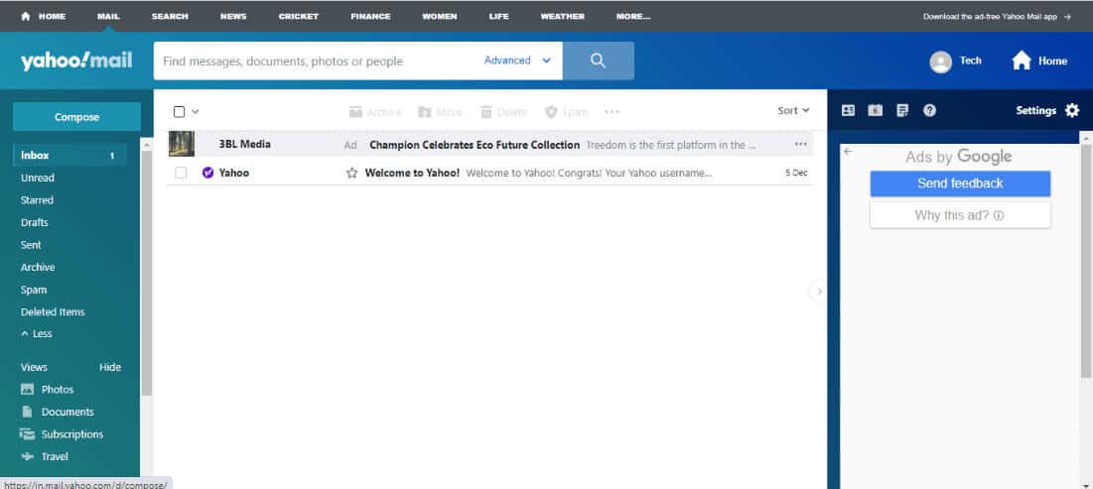This screenshot has height=489, width=1093.
Task: Open the toolbar more options ellipsis
Action: tap(613, 111)
